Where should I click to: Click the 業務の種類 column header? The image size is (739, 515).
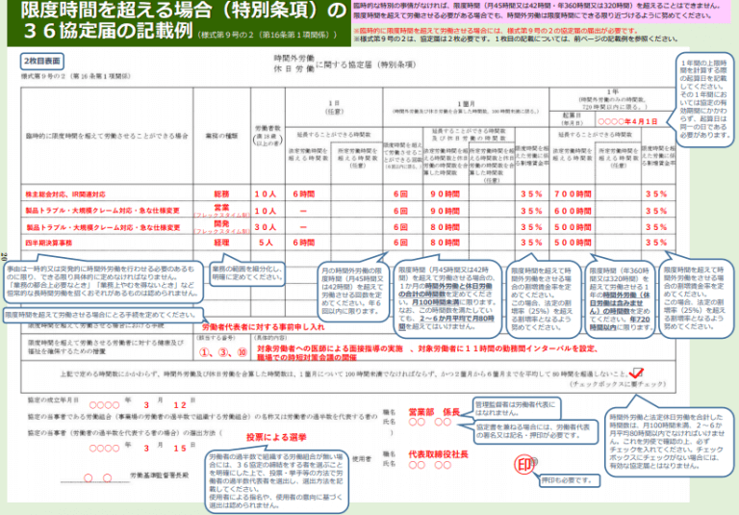221,136
